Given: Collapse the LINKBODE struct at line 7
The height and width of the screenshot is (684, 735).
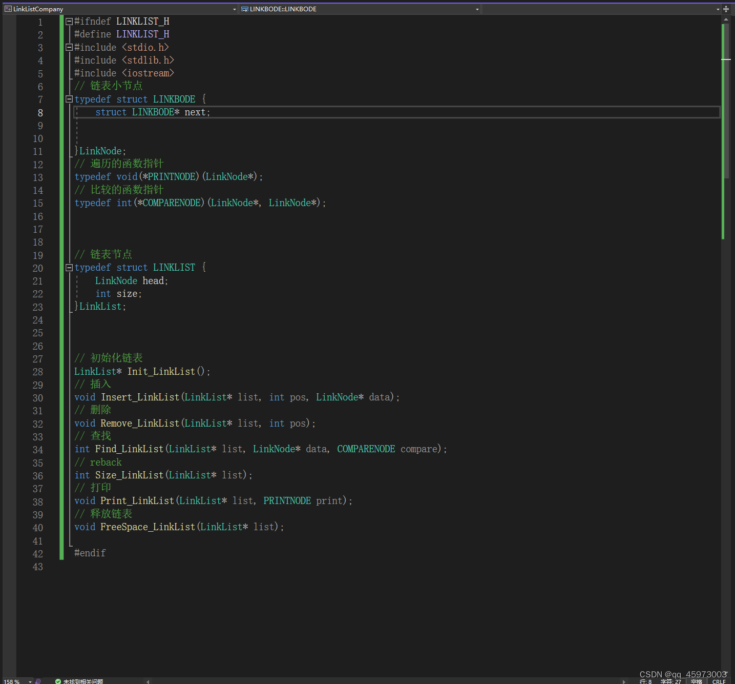Looking at the screenshot, I should 69,99.
